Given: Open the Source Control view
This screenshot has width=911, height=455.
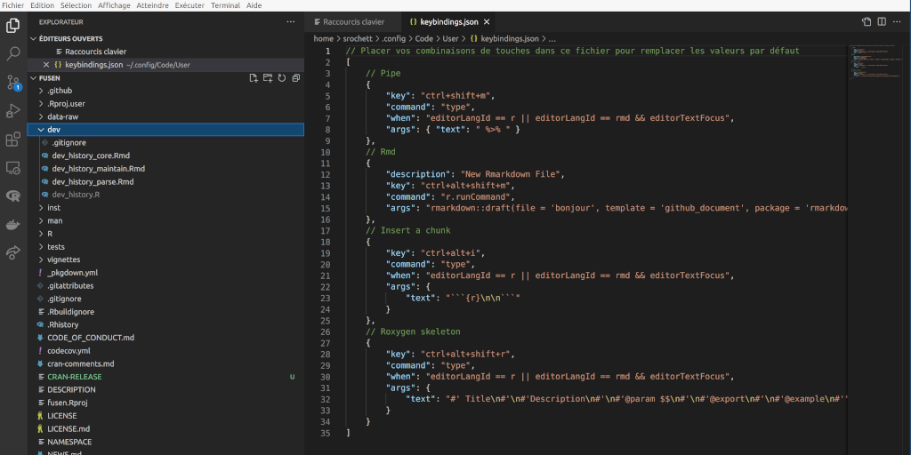Looking at the screenshot, I should (x=13, y=83).
